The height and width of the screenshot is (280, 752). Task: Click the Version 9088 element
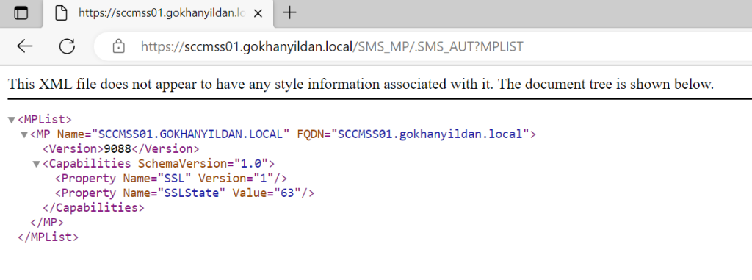(x=121, y=149)
